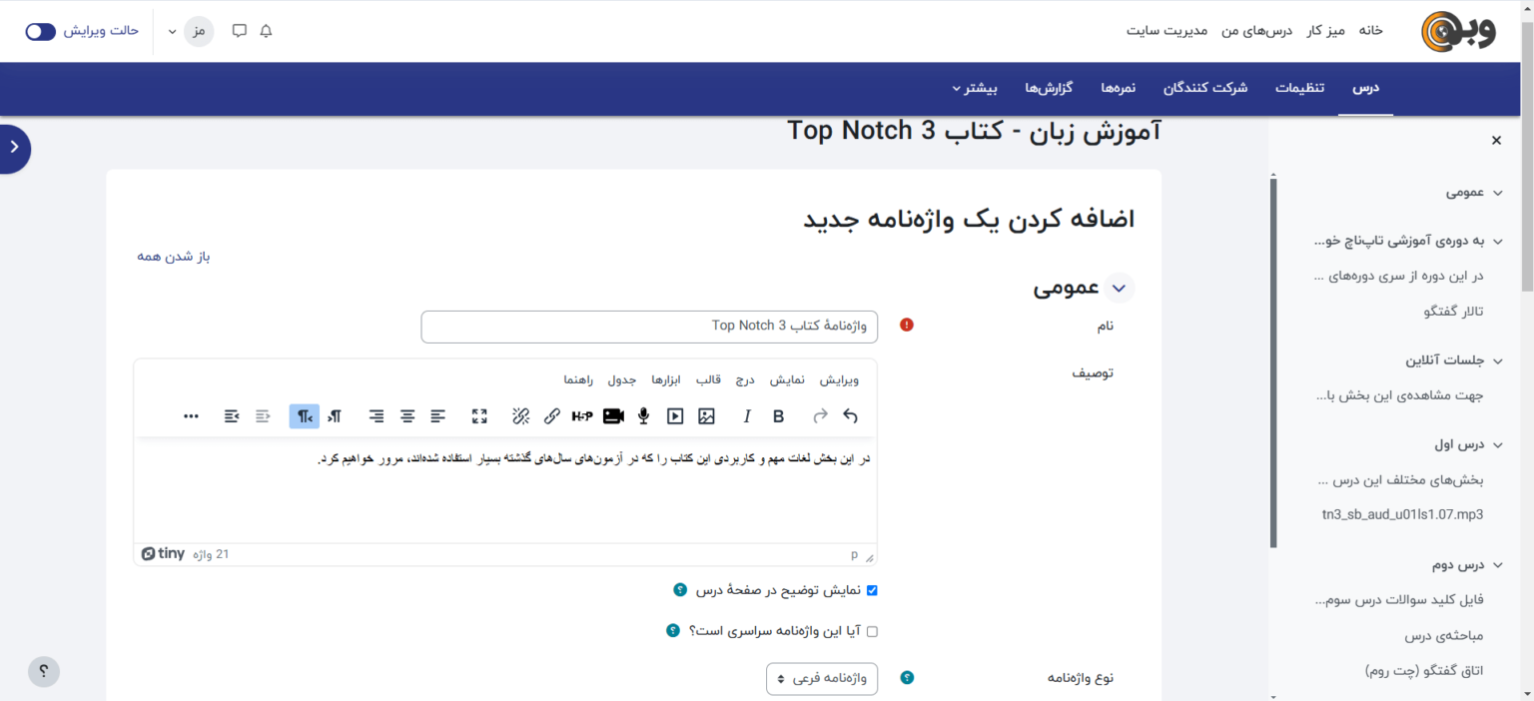
Task: Toggle bold formatting in the editor
Action: tap(779, 416)
